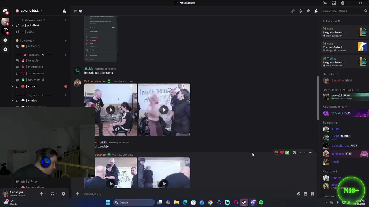Open pinned messages pin icon
The image size is (369, 207).
(x=308, y=11)
